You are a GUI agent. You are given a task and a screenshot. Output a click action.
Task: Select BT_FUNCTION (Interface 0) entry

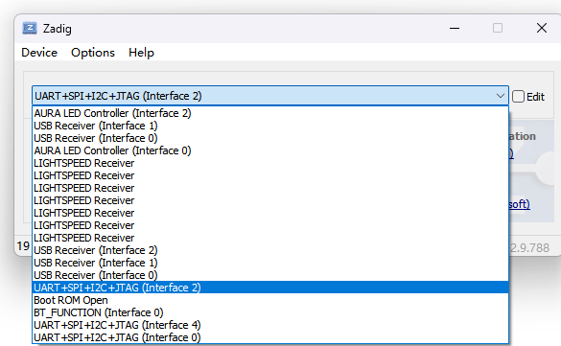click(x=270, y=312)
